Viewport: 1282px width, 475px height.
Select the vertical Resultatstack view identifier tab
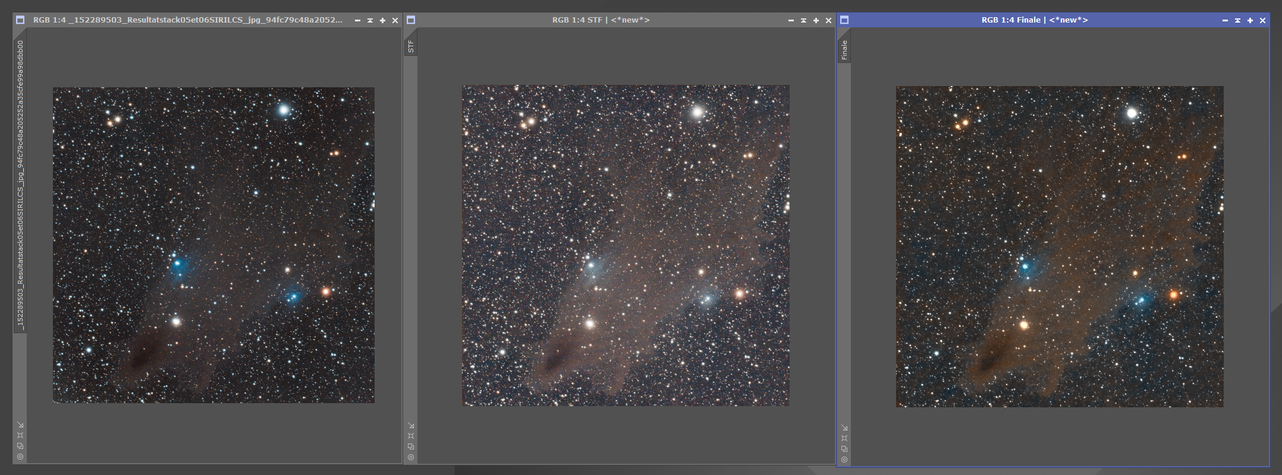pos(20,185)
